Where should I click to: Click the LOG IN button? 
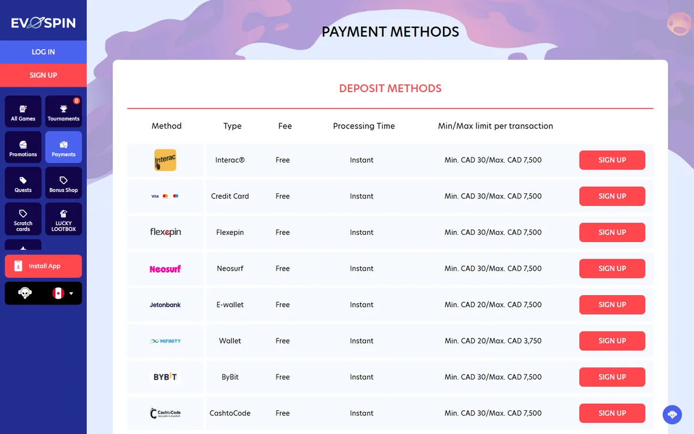[x=43, y=52]
